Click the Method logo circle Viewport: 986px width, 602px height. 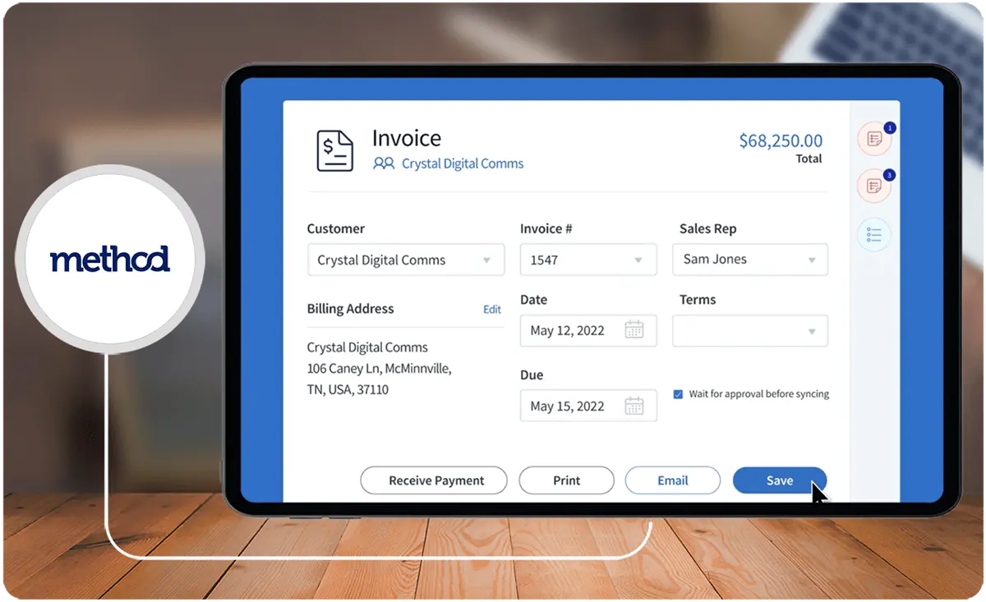click(109, 260)
